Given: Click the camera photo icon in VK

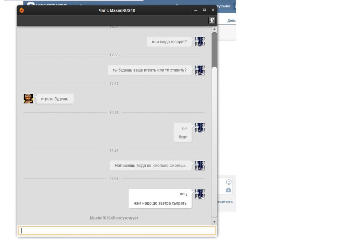Looking at the screenshot, I should (x=228, y=190).
